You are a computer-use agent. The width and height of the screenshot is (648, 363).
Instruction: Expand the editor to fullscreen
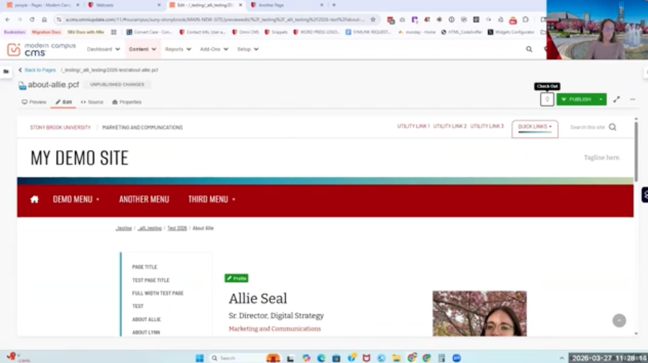pos(616,99)
